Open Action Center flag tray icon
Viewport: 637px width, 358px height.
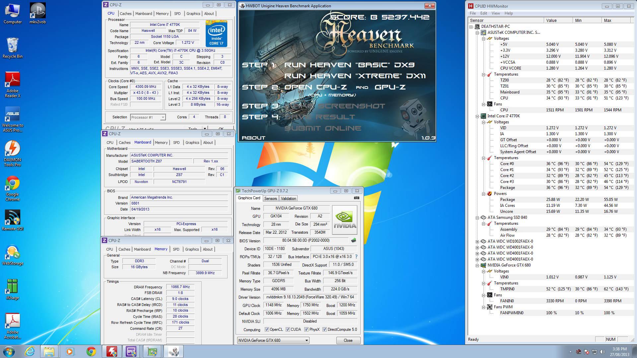587,352
